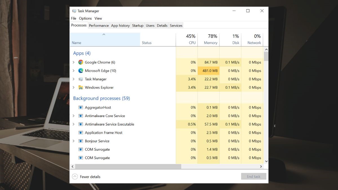338x190 pixels.
Task: Expand the Task Manager process group
Action: (x=74, y=79)
